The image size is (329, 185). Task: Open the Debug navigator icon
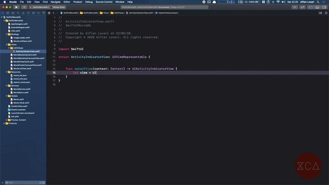[x=33, y=13]
